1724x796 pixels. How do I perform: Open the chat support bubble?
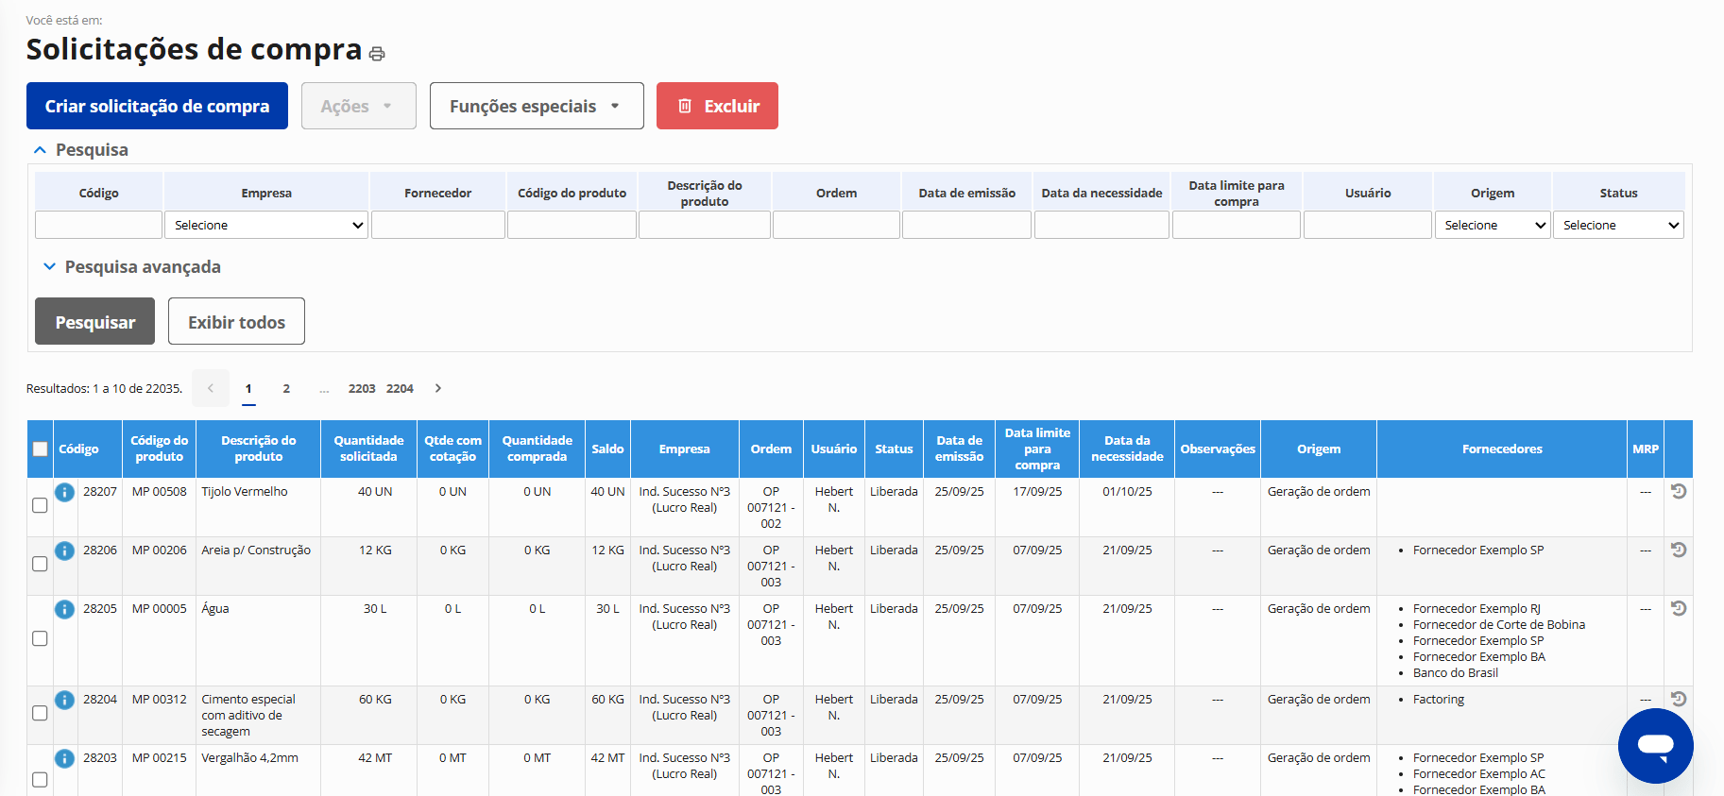coord(1655,746)
